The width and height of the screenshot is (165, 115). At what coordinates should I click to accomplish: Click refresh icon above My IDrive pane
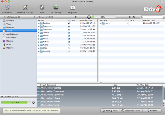tap(130, 17)
